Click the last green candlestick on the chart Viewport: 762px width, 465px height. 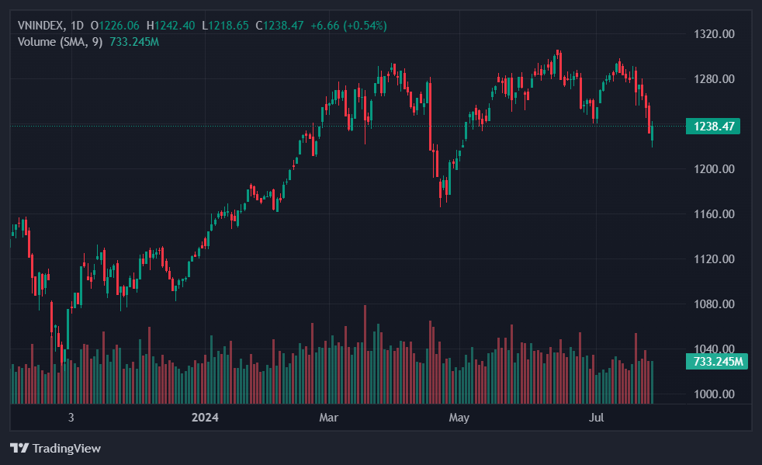pos(653,132)
